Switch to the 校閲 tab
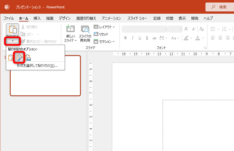 170,18
